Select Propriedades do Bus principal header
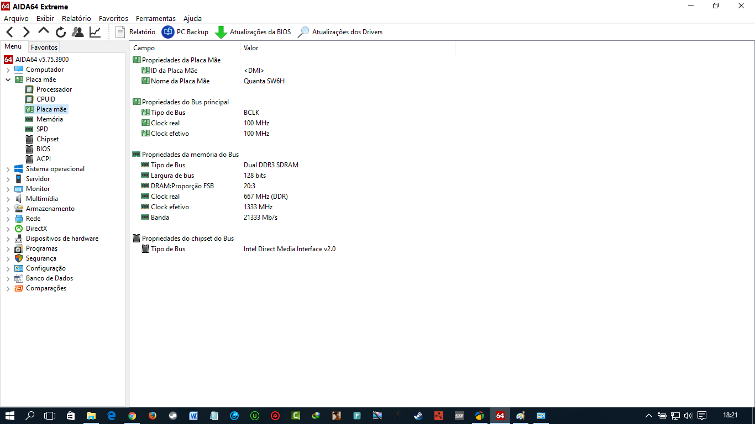The image size is (755, 424). tap(185, 102)
